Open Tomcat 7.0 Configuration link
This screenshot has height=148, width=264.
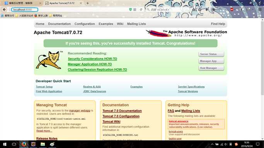[121, 116]
